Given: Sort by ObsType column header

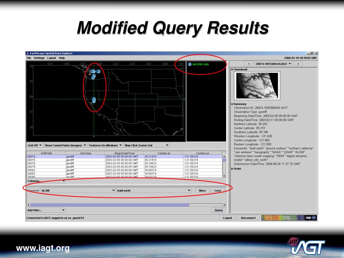Looking at the screenshot, I should pos(85,153).
